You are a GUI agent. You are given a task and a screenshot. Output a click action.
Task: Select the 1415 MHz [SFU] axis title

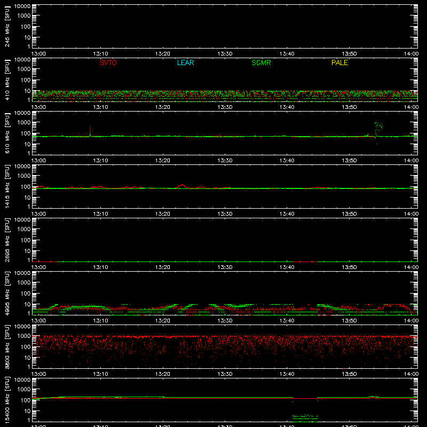(x=7, y=187)
